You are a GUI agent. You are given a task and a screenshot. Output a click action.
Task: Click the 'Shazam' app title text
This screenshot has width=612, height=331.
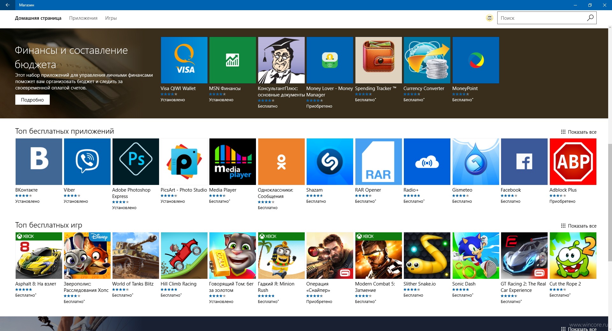314,190
